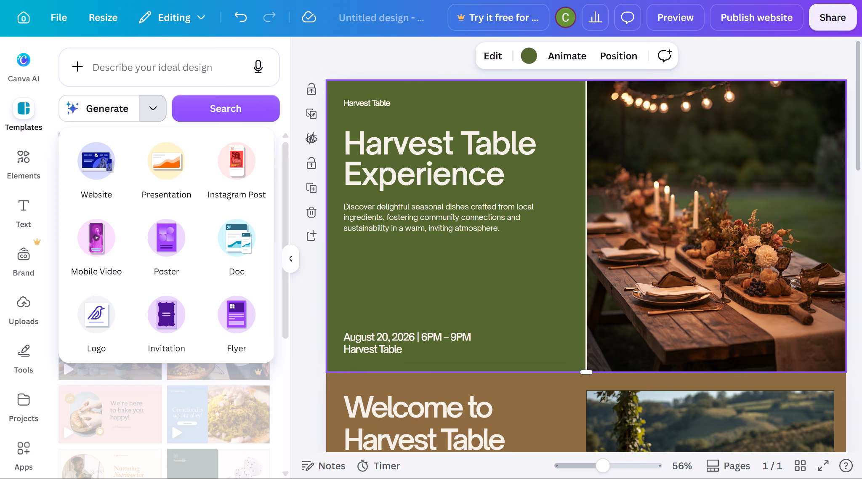
Task: Click the Describe your ideal design field
Action: pyautogui.click(x=169, y=67)
